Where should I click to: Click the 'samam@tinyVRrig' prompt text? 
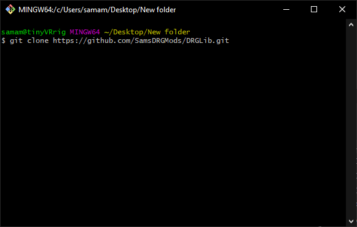33,32
